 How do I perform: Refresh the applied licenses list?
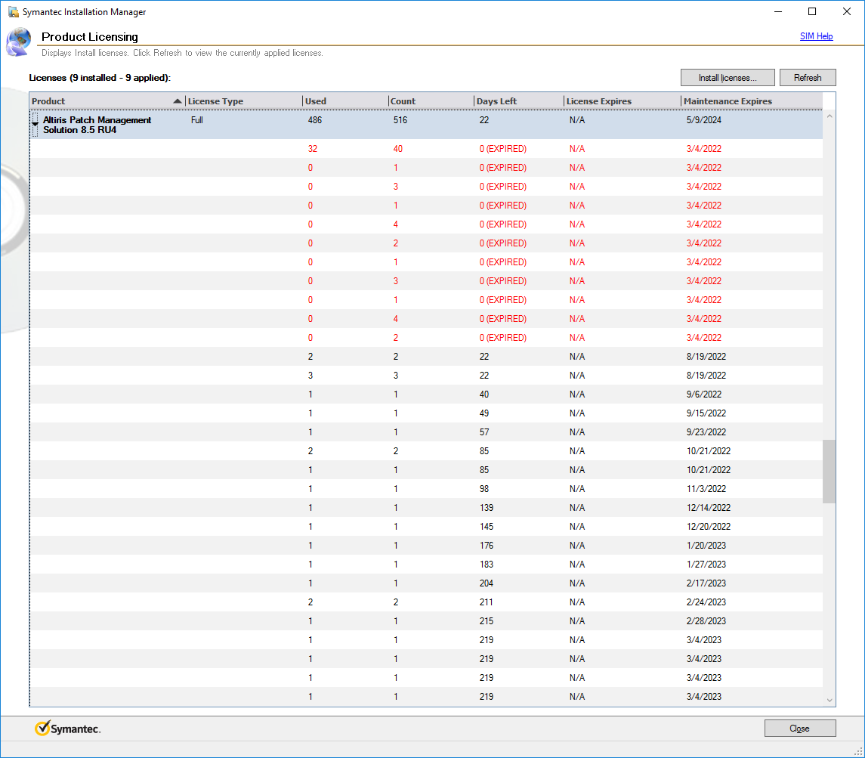pos(808,78)
